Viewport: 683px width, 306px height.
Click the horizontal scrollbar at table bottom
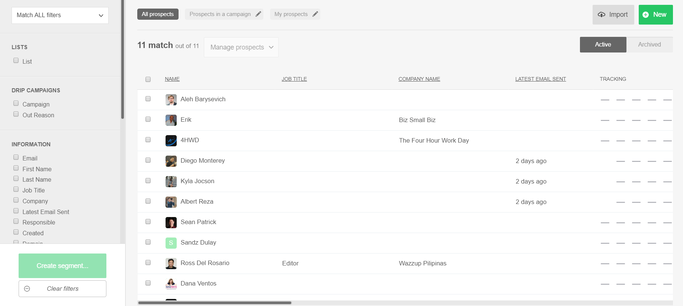tap(215, 303)
